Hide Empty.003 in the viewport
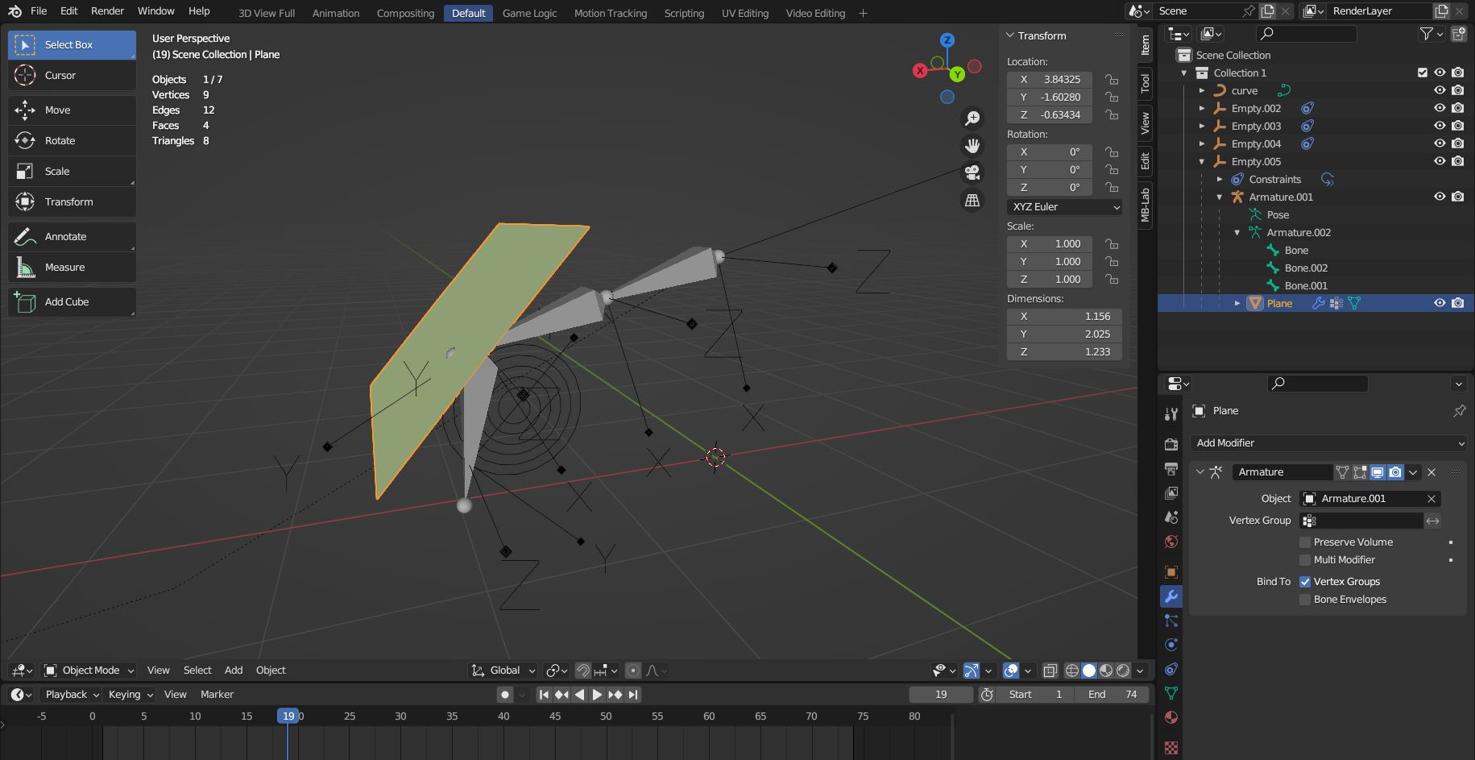The image size is (1475, 760). 1440,126
